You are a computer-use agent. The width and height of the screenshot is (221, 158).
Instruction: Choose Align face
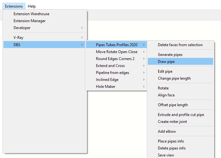point(180,95)
